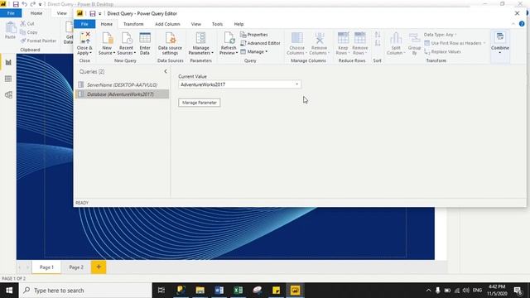Click the Help question mark icon
Screen dimensions: 530x298
[x=522, y=24]
